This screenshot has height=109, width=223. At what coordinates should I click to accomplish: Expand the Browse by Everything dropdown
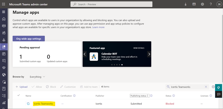click(37, 77)
